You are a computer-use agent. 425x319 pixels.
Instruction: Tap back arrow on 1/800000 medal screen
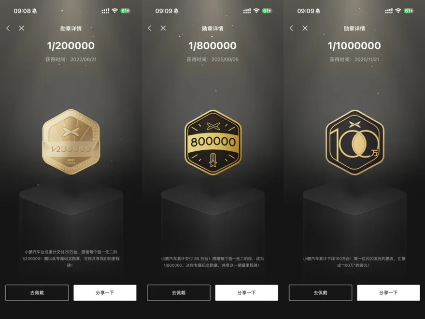click(x=150, y=28)
